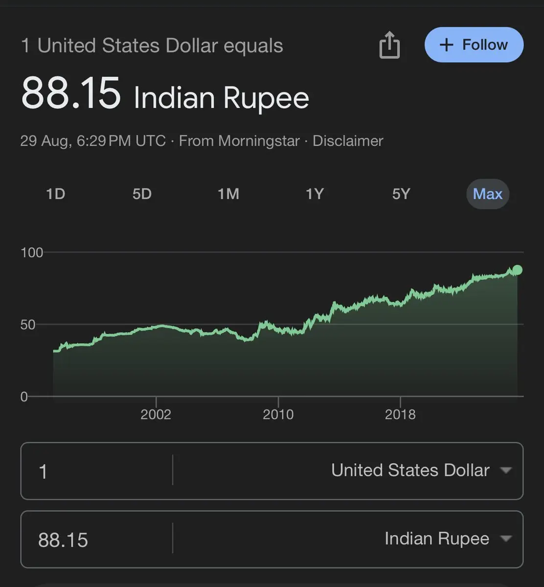Switch chart to 1M range
544x587 pixels.
point(228,194)
